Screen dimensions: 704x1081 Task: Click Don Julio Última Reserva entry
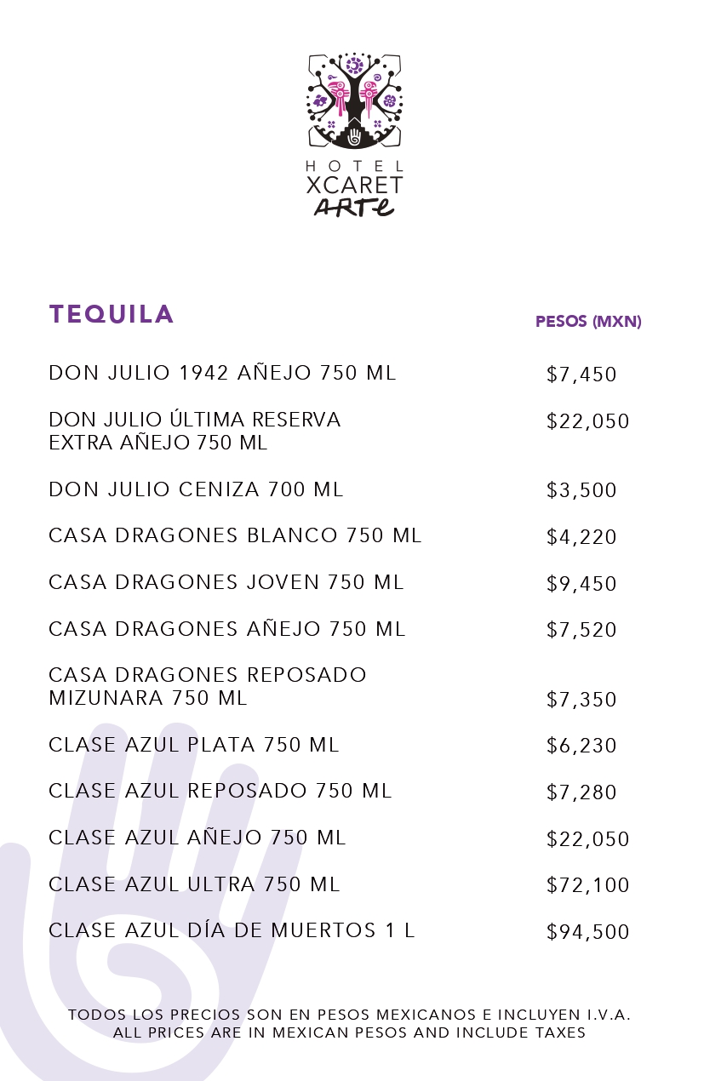coord(195,431)
